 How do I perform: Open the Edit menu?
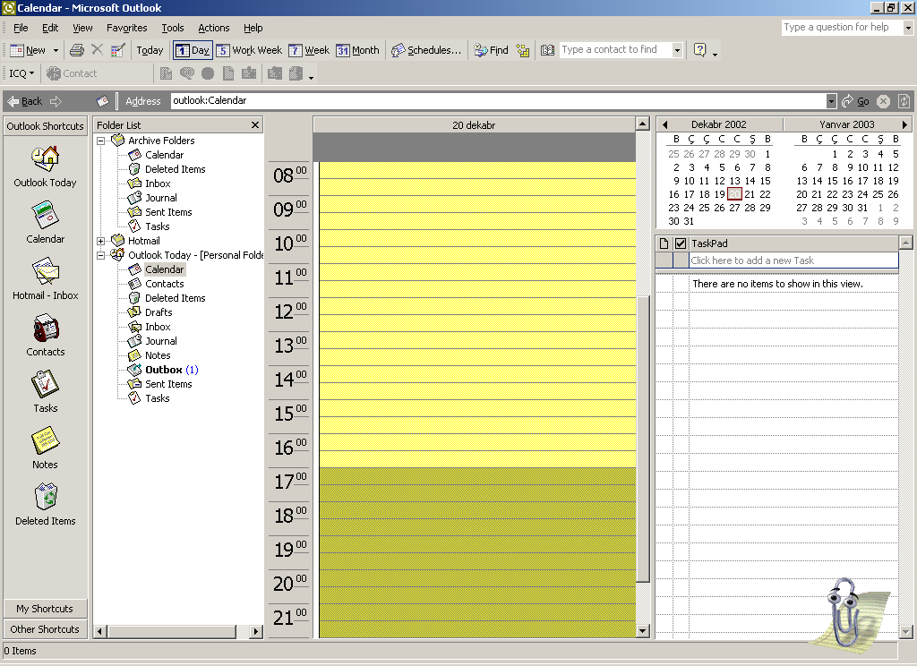[x=50, y=28]
